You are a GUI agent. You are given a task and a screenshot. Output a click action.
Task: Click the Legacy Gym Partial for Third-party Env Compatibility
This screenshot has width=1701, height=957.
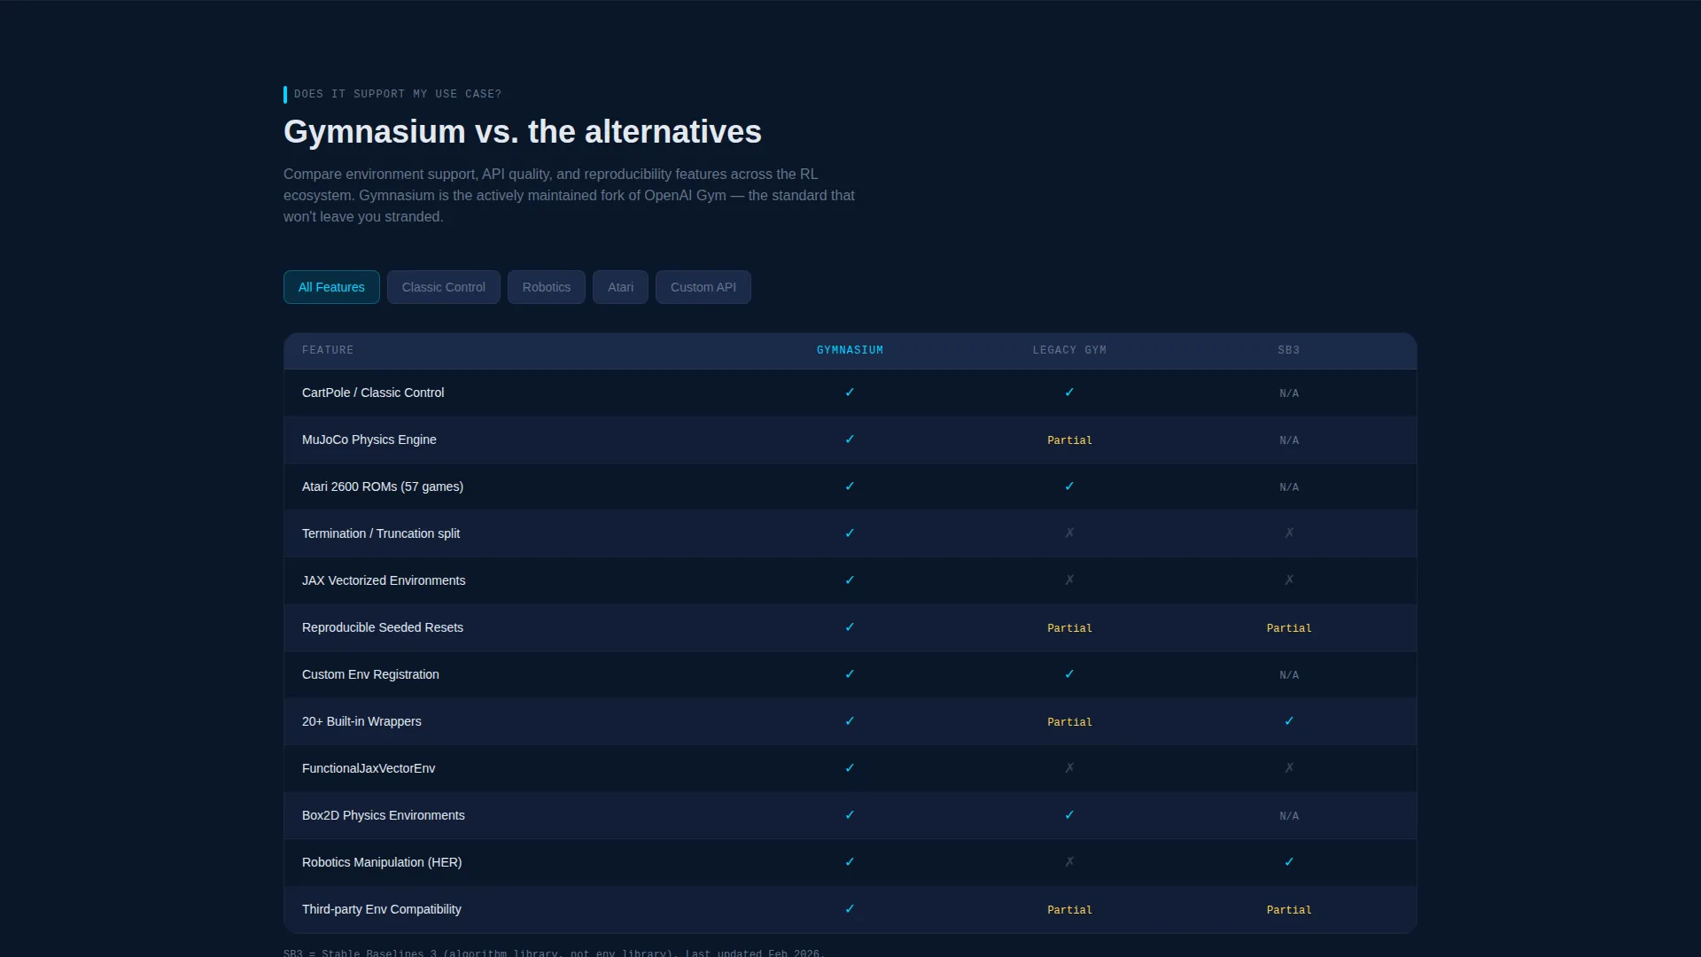(x=1069, y=910)
